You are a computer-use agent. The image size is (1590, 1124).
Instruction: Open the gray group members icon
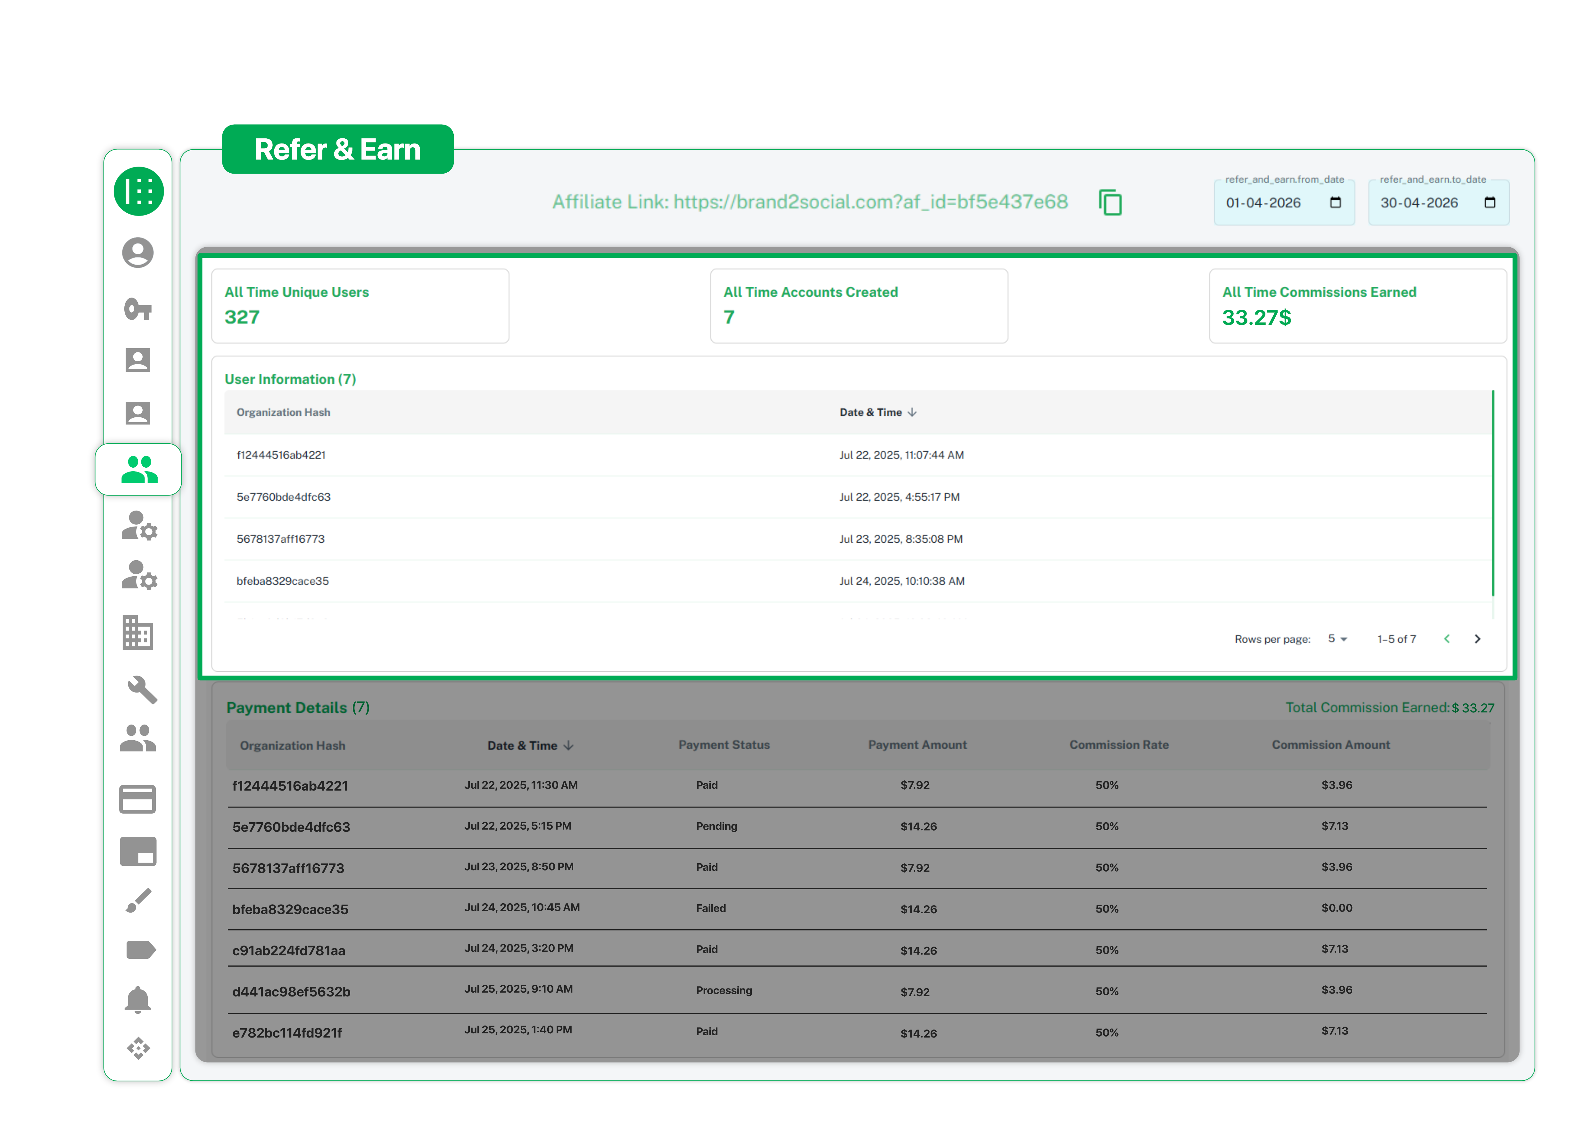pyautogui.click(x=138, y=738)
